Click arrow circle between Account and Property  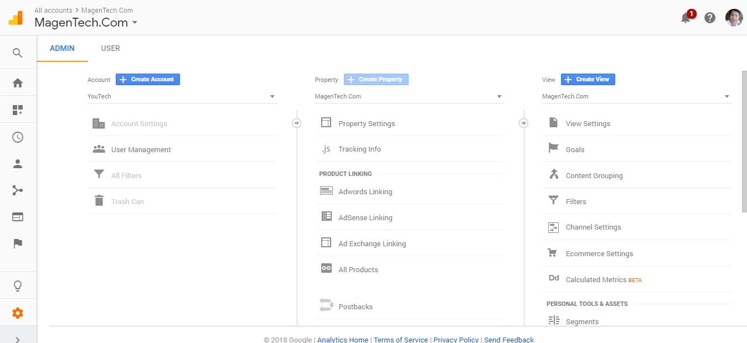[x=297, y=123]
